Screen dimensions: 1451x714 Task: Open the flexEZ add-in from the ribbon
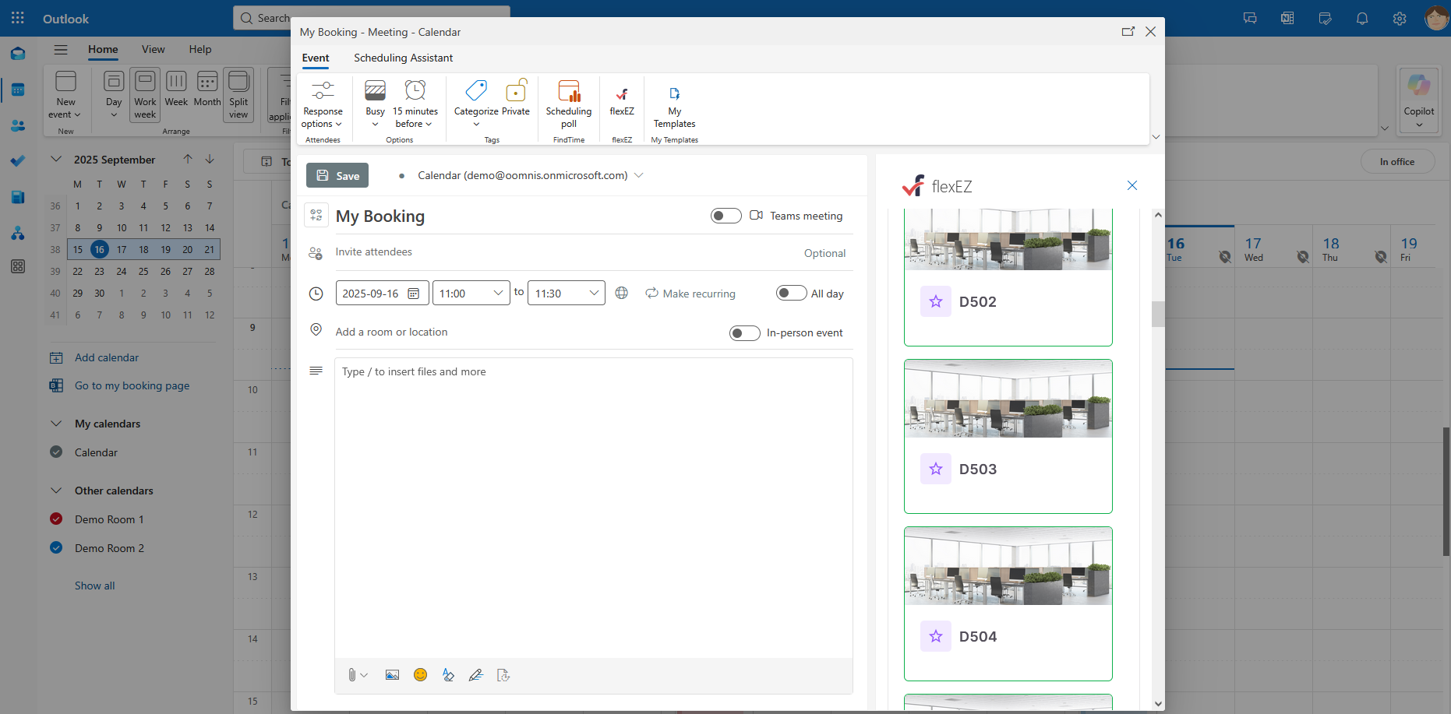tap(621, 103)
